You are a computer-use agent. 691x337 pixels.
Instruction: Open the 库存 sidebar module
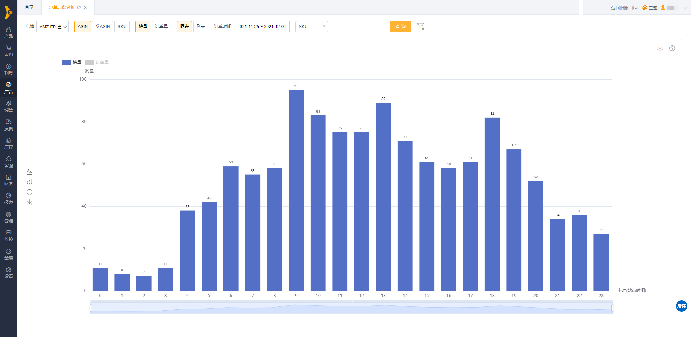pyautogui.click(x=9, y=143)
